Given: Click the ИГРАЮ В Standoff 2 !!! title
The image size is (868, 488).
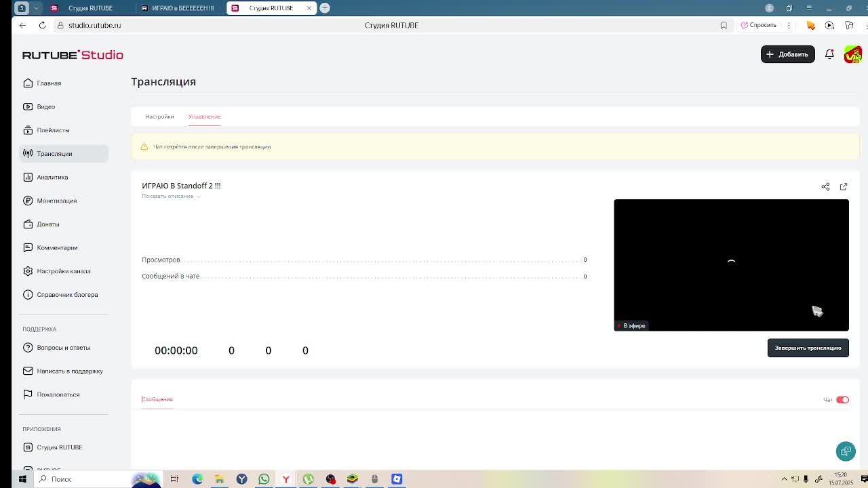Looking at the screenshot, I should coord(181,186).
